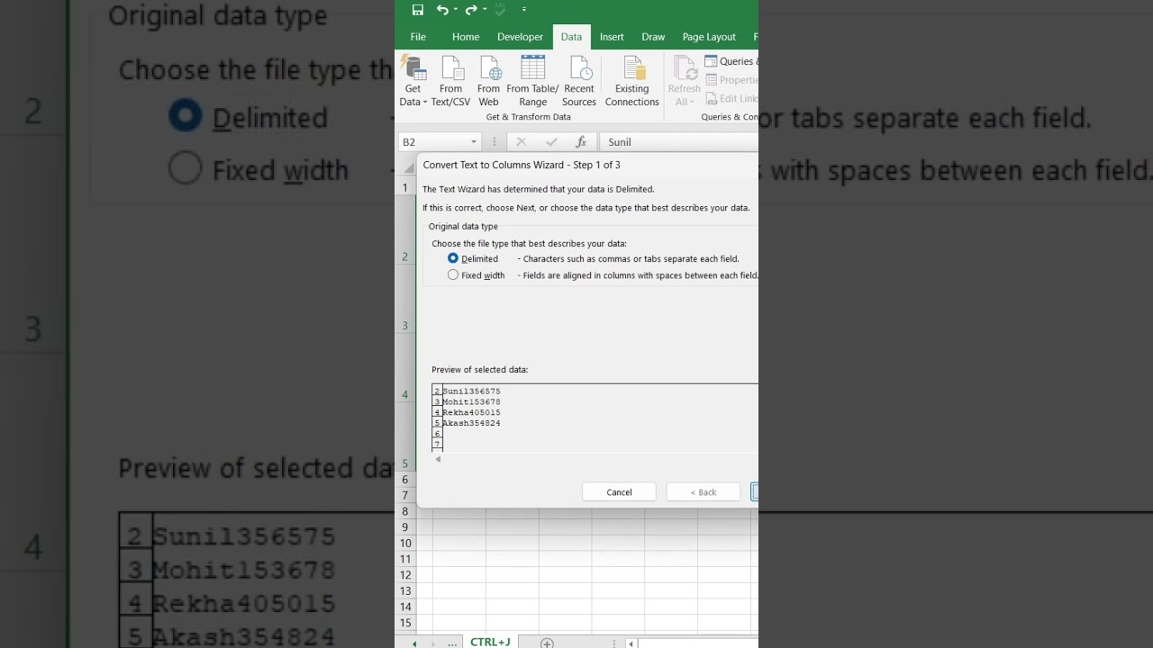
Task: Click the Undo arrow icon
Action: (441, 10)
